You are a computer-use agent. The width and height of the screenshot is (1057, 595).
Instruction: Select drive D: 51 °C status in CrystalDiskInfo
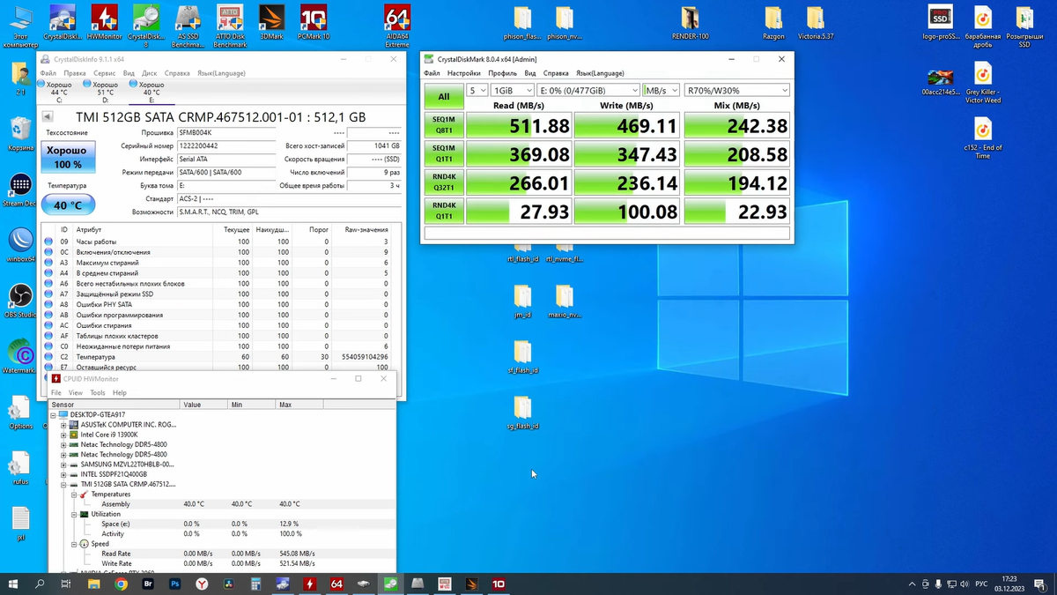[105, 92]
